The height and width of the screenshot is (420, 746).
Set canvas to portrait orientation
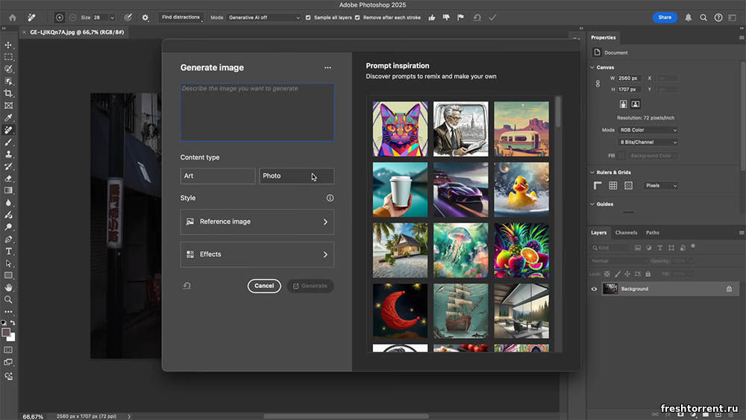coord(623,104)
